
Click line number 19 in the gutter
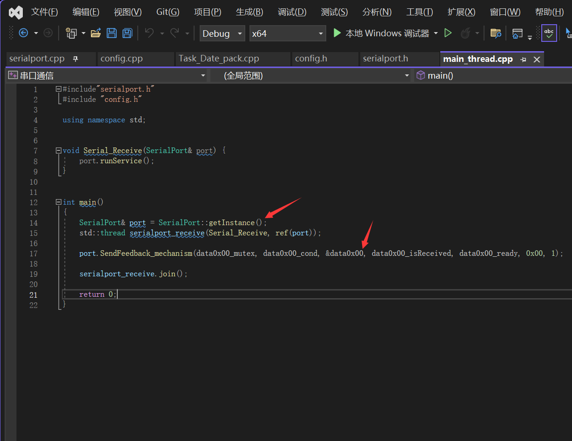click(x=34, y=274)
